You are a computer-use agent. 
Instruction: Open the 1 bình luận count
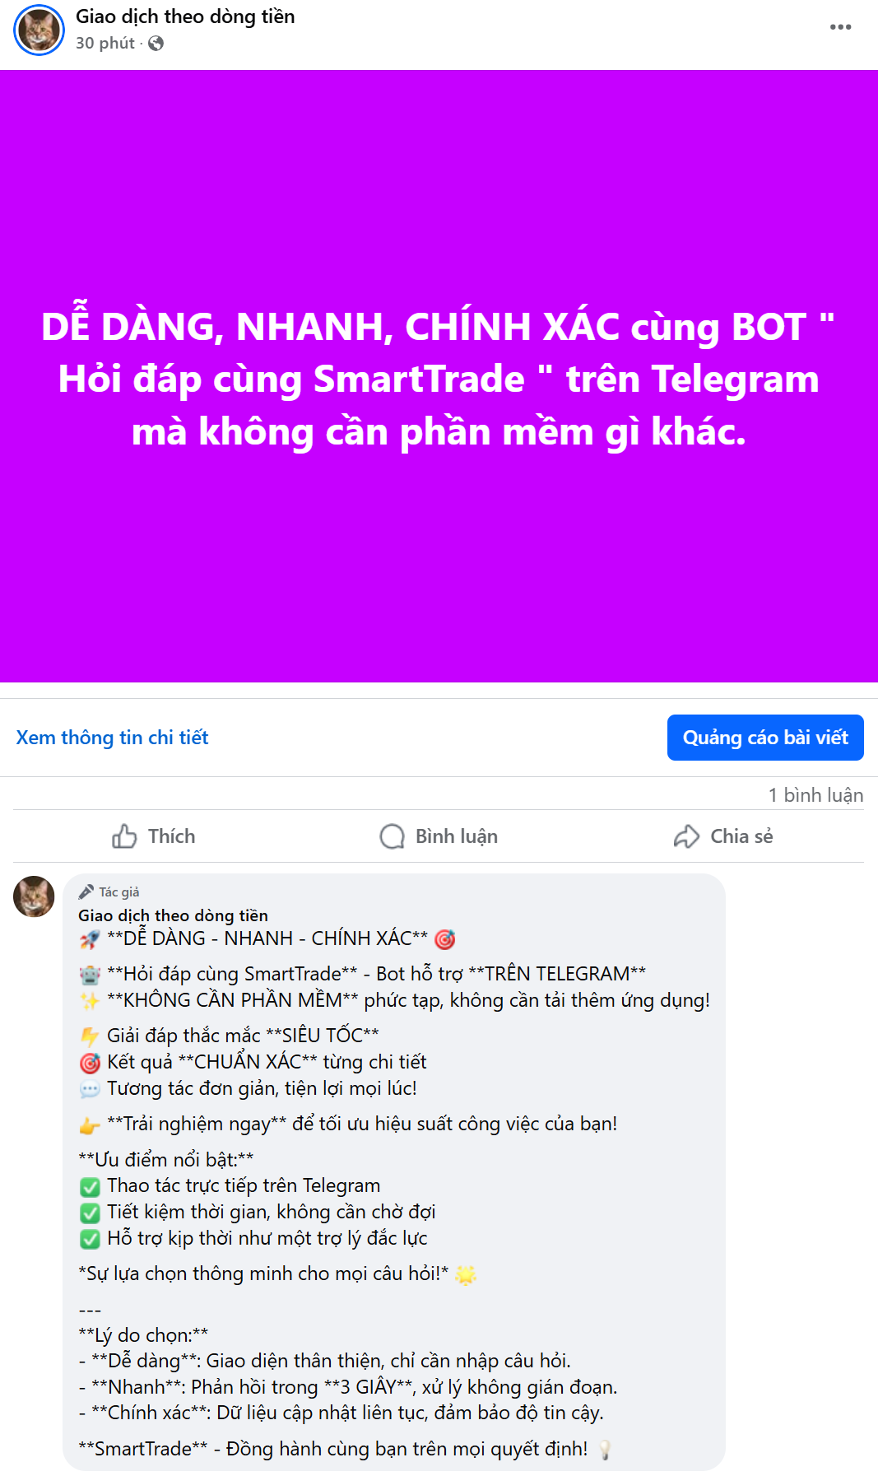815,795
